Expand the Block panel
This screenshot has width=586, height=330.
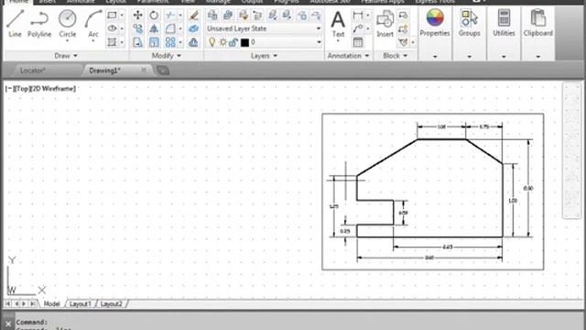click(395, 56)
